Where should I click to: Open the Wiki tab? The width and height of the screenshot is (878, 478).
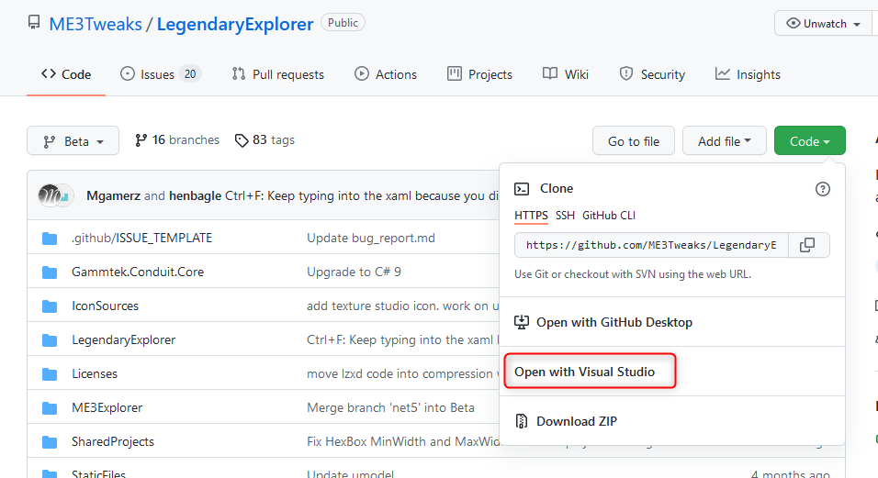tap(566, 74)
